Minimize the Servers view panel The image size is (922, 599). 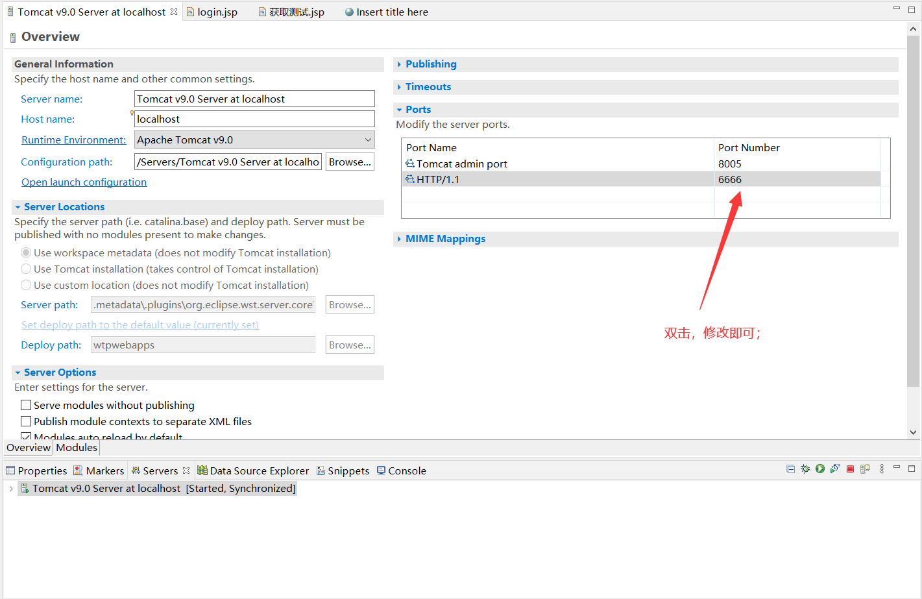[x=897, y=468]
